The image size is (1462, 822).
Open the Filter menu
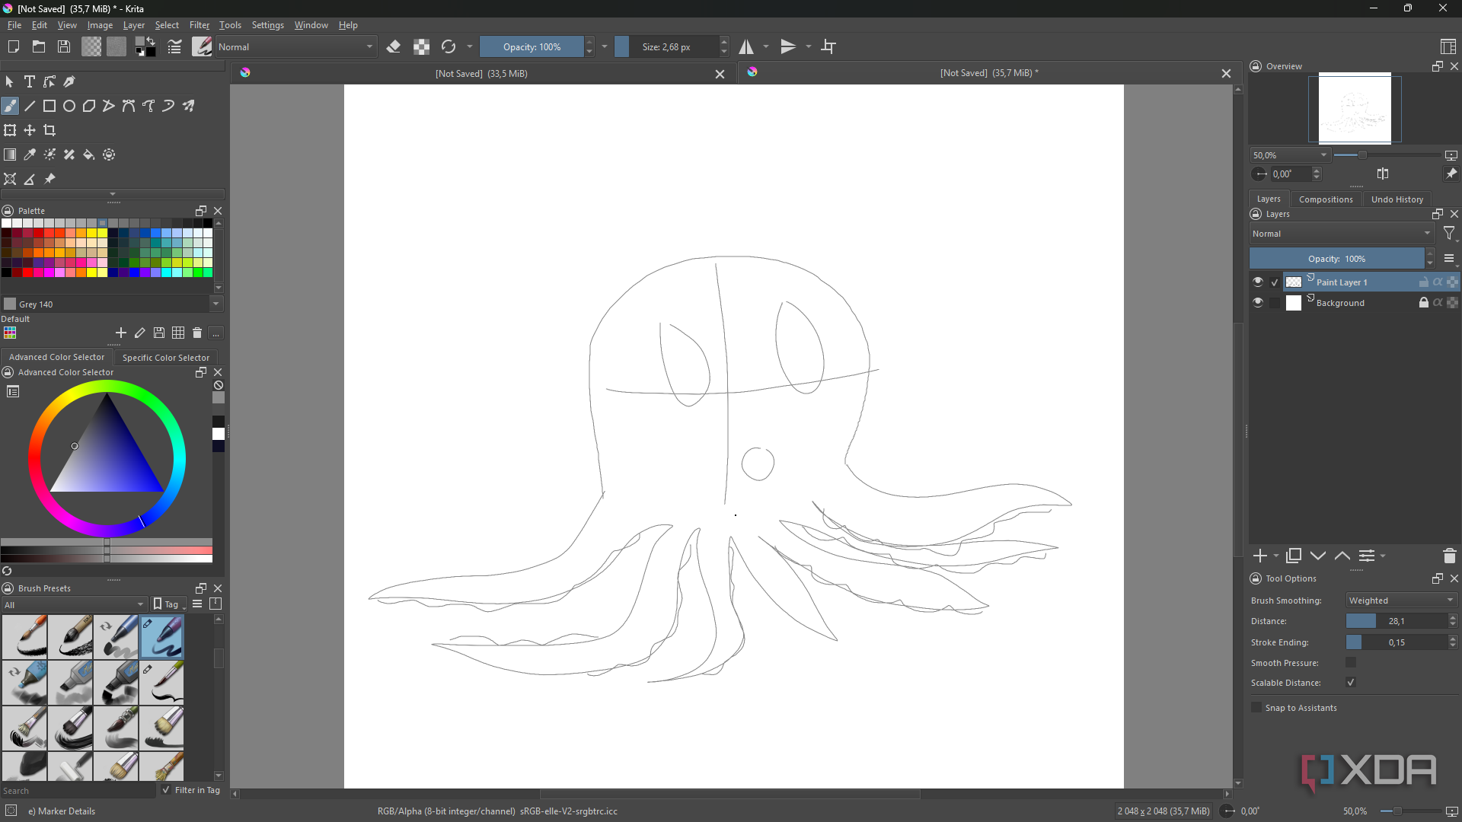click(x=200, y=25)
